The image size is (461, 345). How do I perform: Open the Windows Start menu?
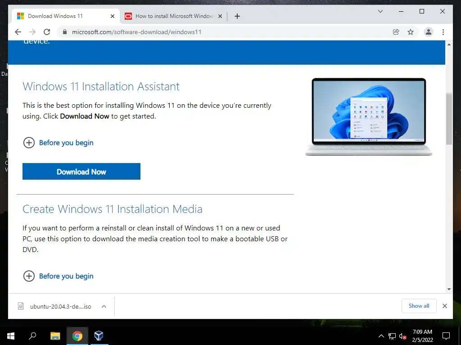point(11,336)
